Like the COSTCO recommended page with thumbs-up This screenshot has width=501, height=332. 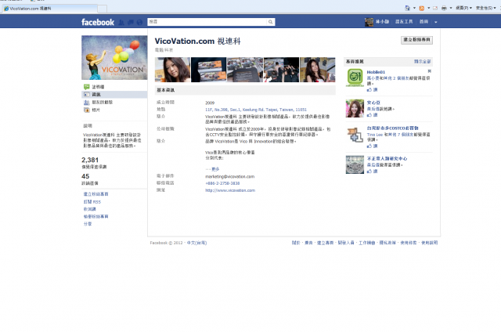tap(373, 146)
